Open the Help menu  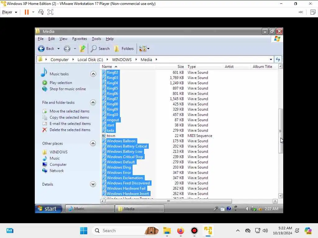coord(110,39)
